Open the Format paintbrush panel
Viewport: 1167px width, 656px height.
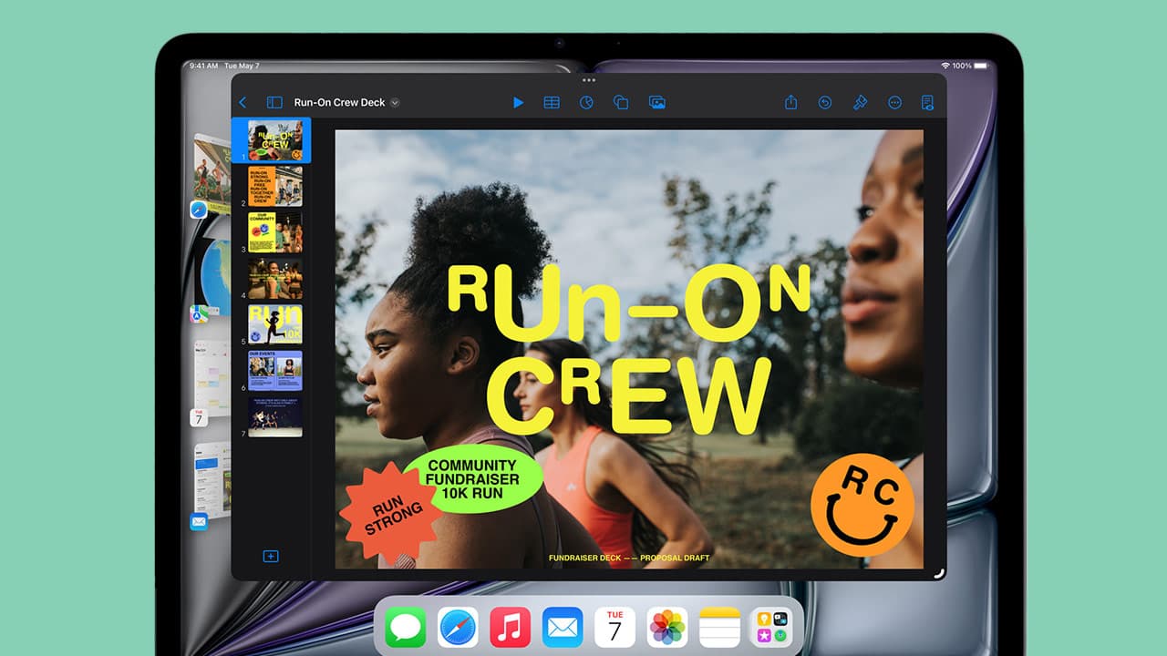pos(860,103)
